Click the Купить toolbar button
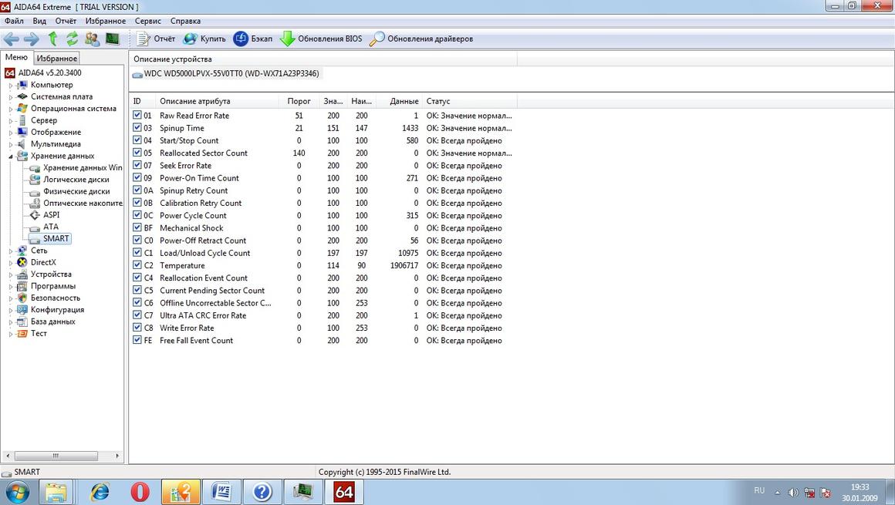The width and height of the screenshot is (895, 505). pos(204,39)
